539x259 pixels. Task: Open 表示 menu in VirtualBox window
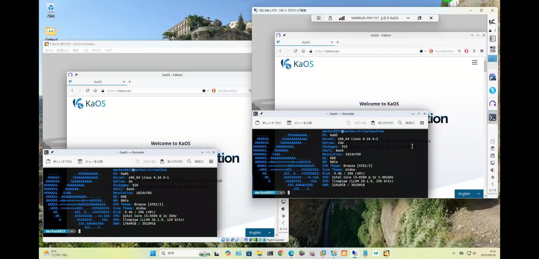pyautogui.click(x=75, y=51)
